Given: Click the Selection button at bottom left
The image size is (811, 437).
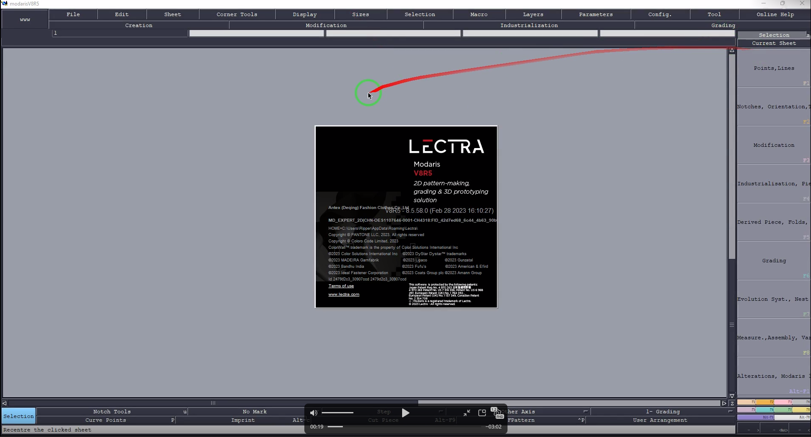Looking at the screenshot, I should 19,416.
